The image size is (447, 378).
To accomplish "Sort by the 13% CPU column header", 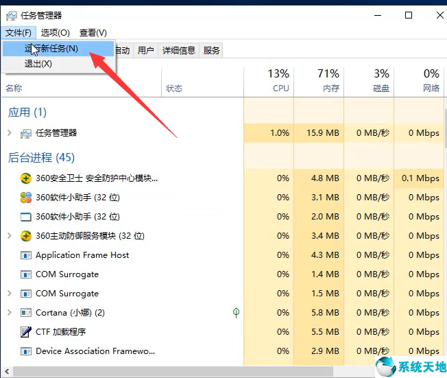I will [x=269, y=82].
